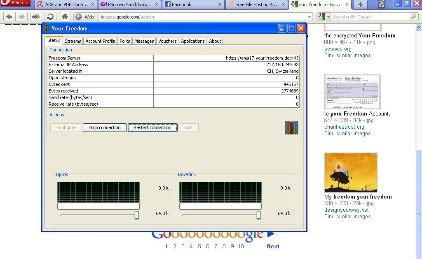Viewport: 422px width, 259px height.
Task: Click the Next results link
Action: click(x=273, y=246)
